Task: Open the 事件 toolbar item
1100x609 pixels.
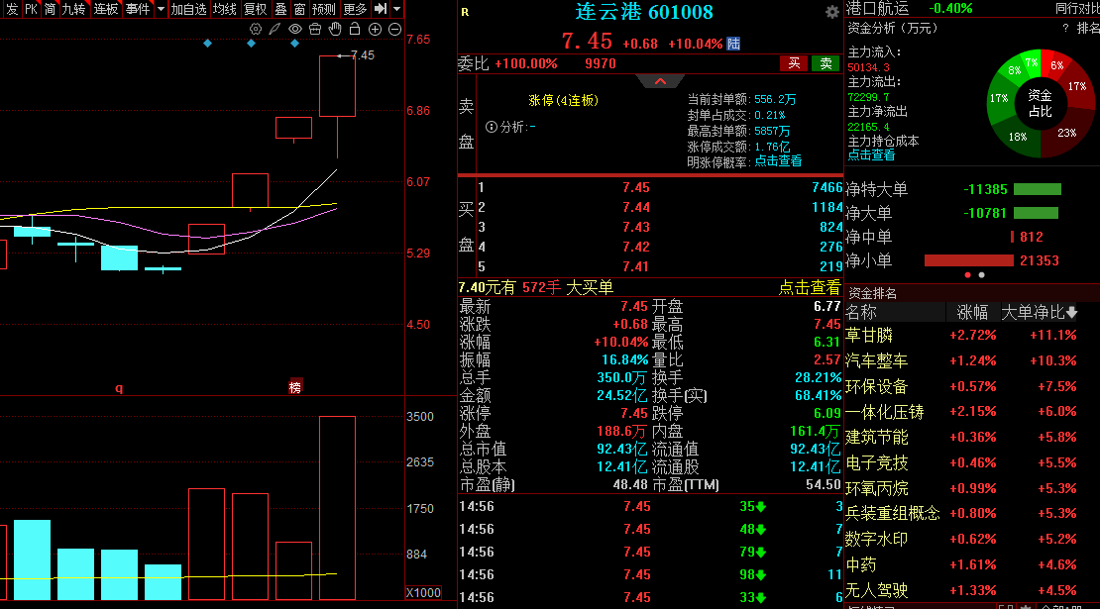Action: (x=138, y=8)
